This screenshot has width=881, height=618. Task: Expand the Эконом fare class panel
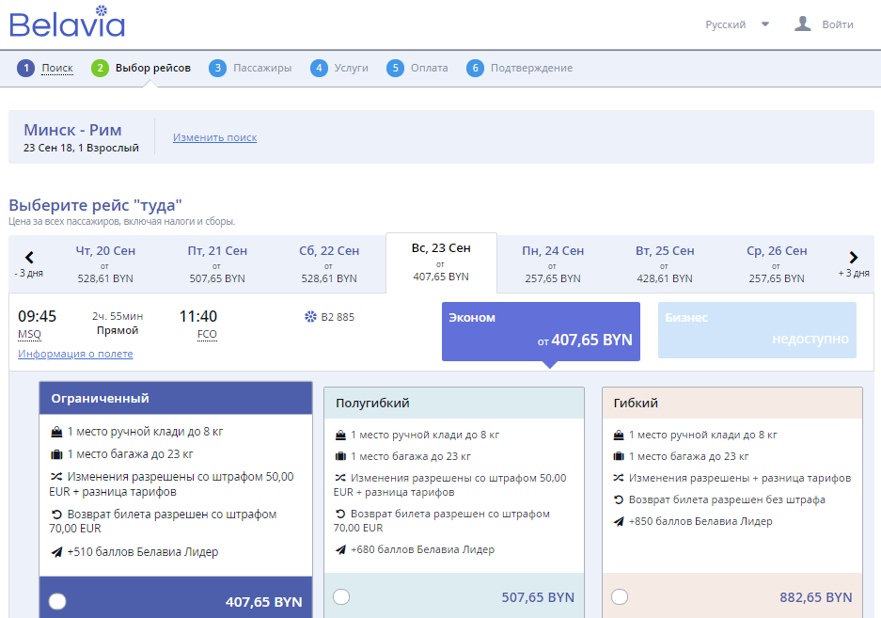coord(541,331)
